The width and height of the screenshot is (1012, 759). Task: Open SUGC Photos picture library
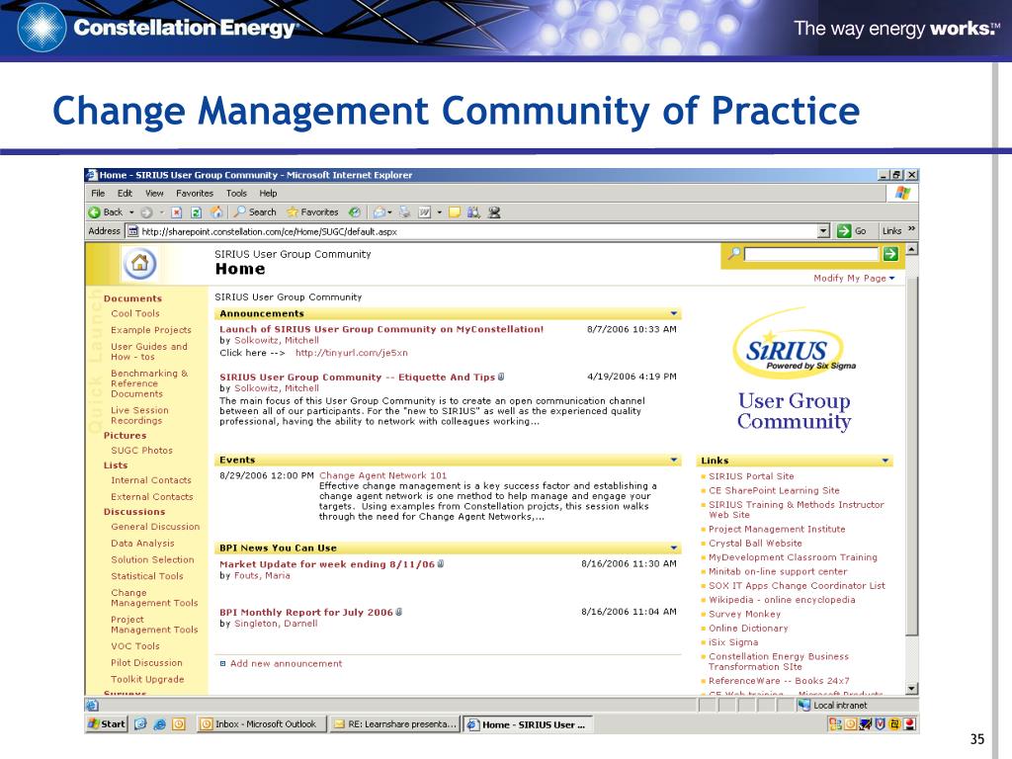[141, 451]
